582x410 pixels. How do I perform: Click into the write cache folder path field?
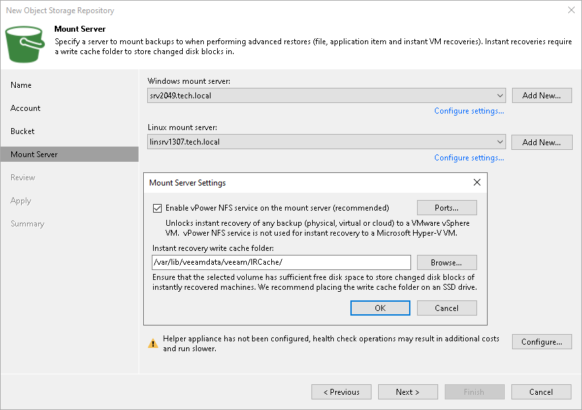click(x=281, y=262)
